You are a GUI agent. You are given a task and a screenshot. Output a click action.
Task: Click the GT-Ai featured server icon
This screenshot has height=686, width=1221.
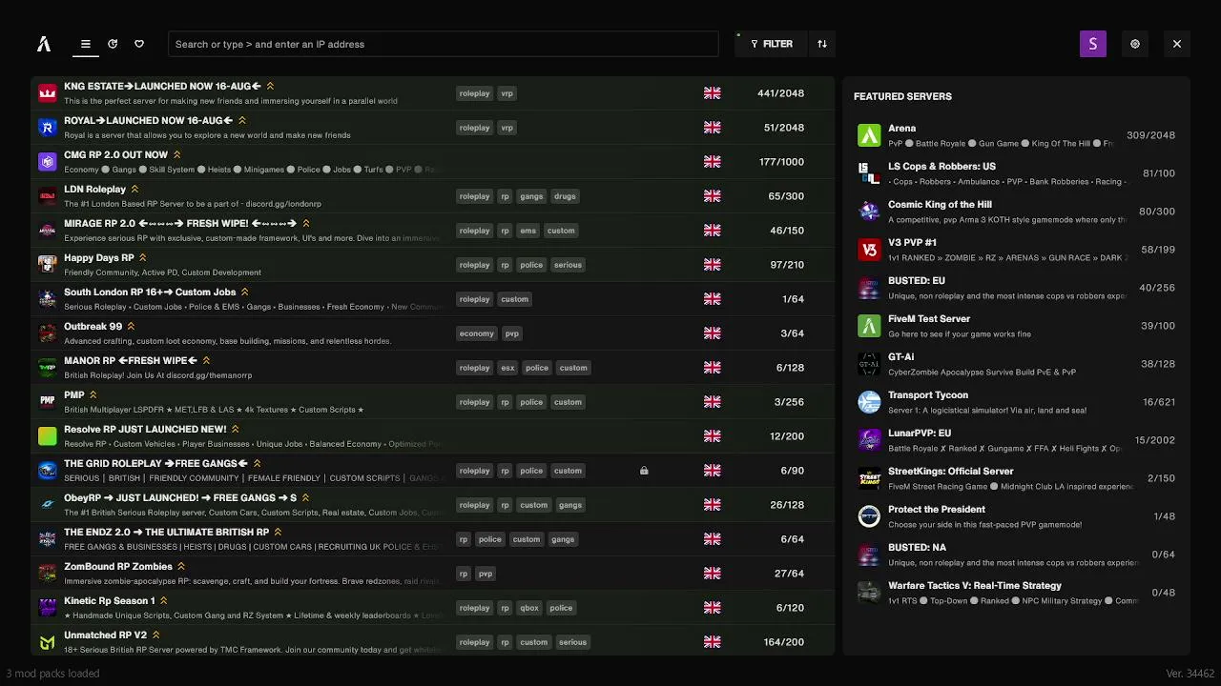[869, 364]
